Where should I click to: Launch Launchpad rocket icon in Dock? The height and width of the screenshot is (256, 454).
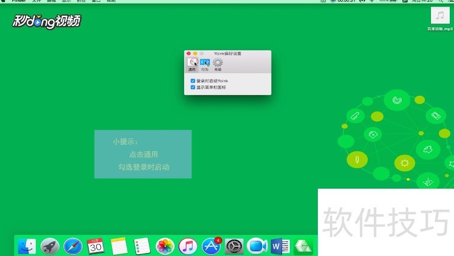pos(50,246)
